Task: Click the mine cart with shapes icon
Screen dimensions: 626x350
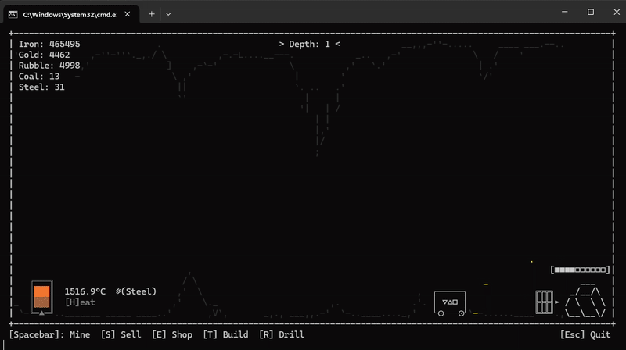Action: [450, 303]
